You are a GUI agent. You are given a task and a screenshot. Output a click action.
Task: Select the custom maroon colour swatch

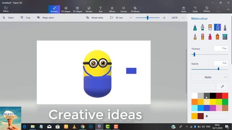tap(200, 116)
